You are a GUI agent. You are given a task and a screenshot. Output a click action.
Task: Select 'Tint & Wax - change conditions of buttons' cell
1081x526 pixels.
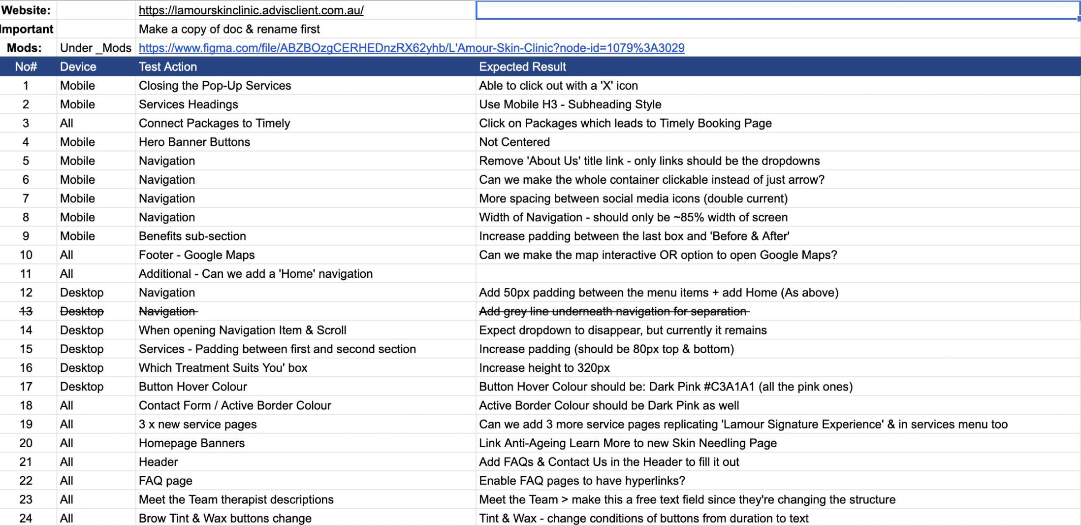tap(778, 518)
